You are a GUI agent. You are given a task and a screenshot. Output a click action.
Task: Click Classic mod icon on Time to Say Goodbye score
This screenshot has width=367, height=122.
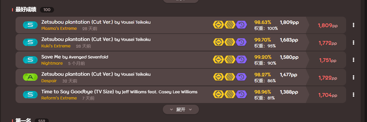coord(241,94)
